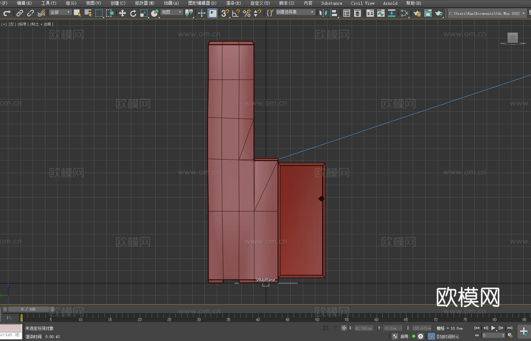Toggle the Scene Explorer
The height and width of the screenshot is (341, 531).
pos(347,13)
